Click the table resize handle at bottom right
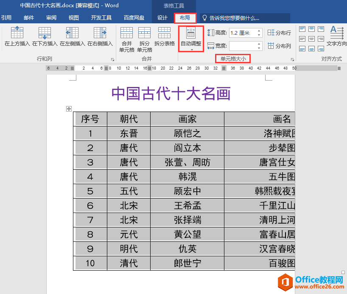The height and width of the screenshot is (294, 347). pos(343,272)
